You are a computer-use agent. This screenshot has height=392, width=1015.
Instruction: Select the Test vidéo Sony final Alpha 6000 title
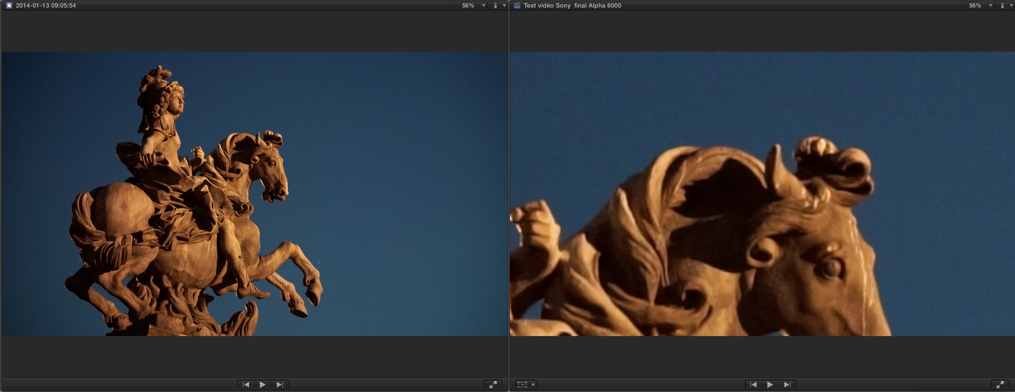pos(572,6)
